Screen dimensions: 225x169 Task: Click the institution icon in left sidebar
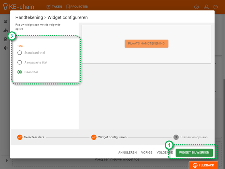[6, 22]
